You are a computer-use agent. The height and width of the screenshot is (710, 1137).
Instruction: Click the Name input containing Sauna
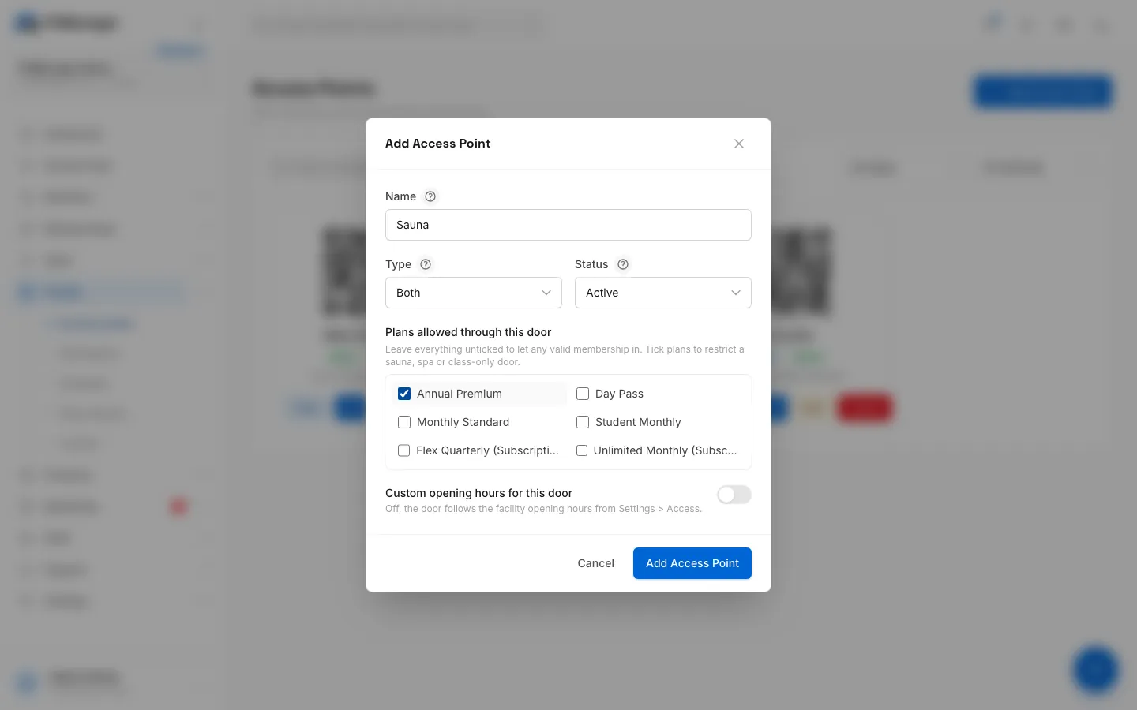568,225
